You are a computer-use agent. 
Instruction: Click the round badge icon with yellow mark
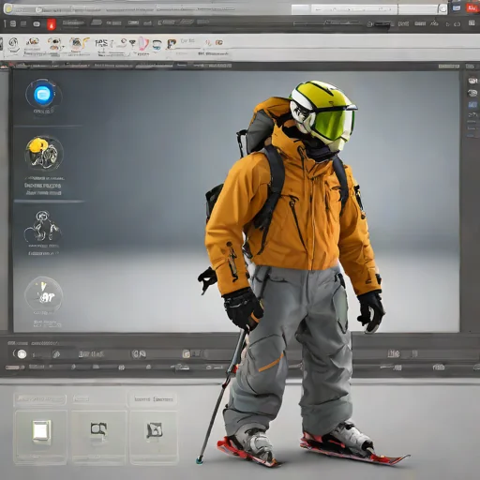pos(43,295)
